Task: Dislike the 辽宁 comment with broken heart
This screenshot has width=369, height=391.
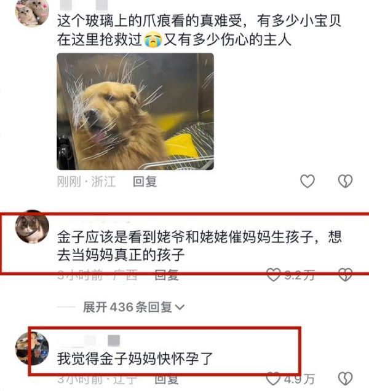Action: tap(345, 379)
